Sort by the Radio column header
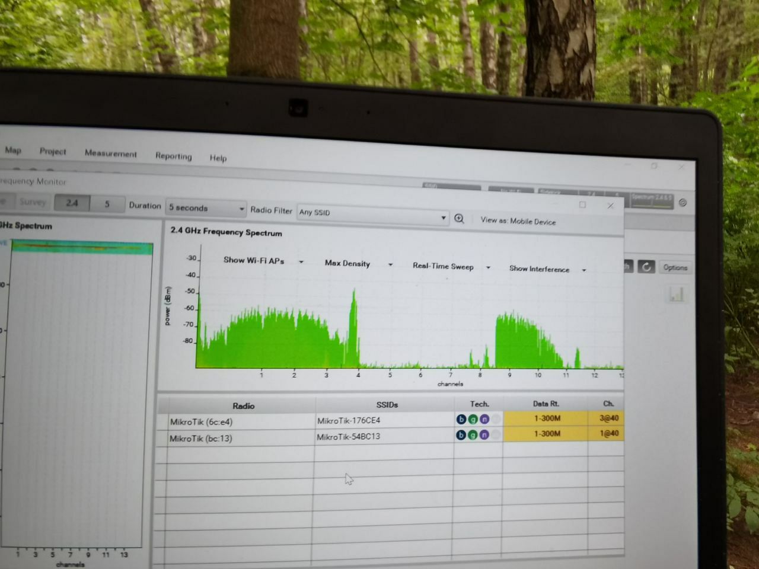Screen dimensions: 759x569 point(242,405)
